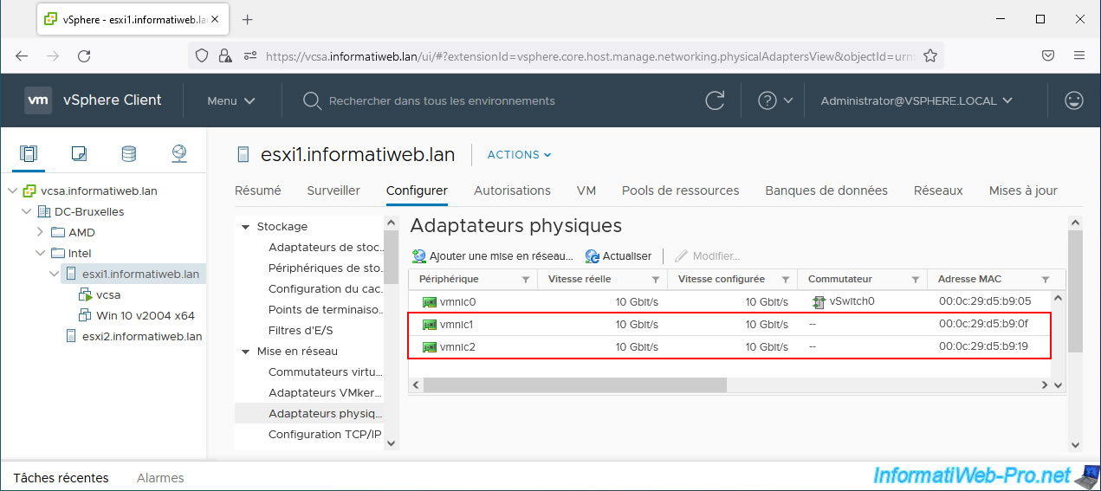Filter the Périphérique column

click(525, 280)
